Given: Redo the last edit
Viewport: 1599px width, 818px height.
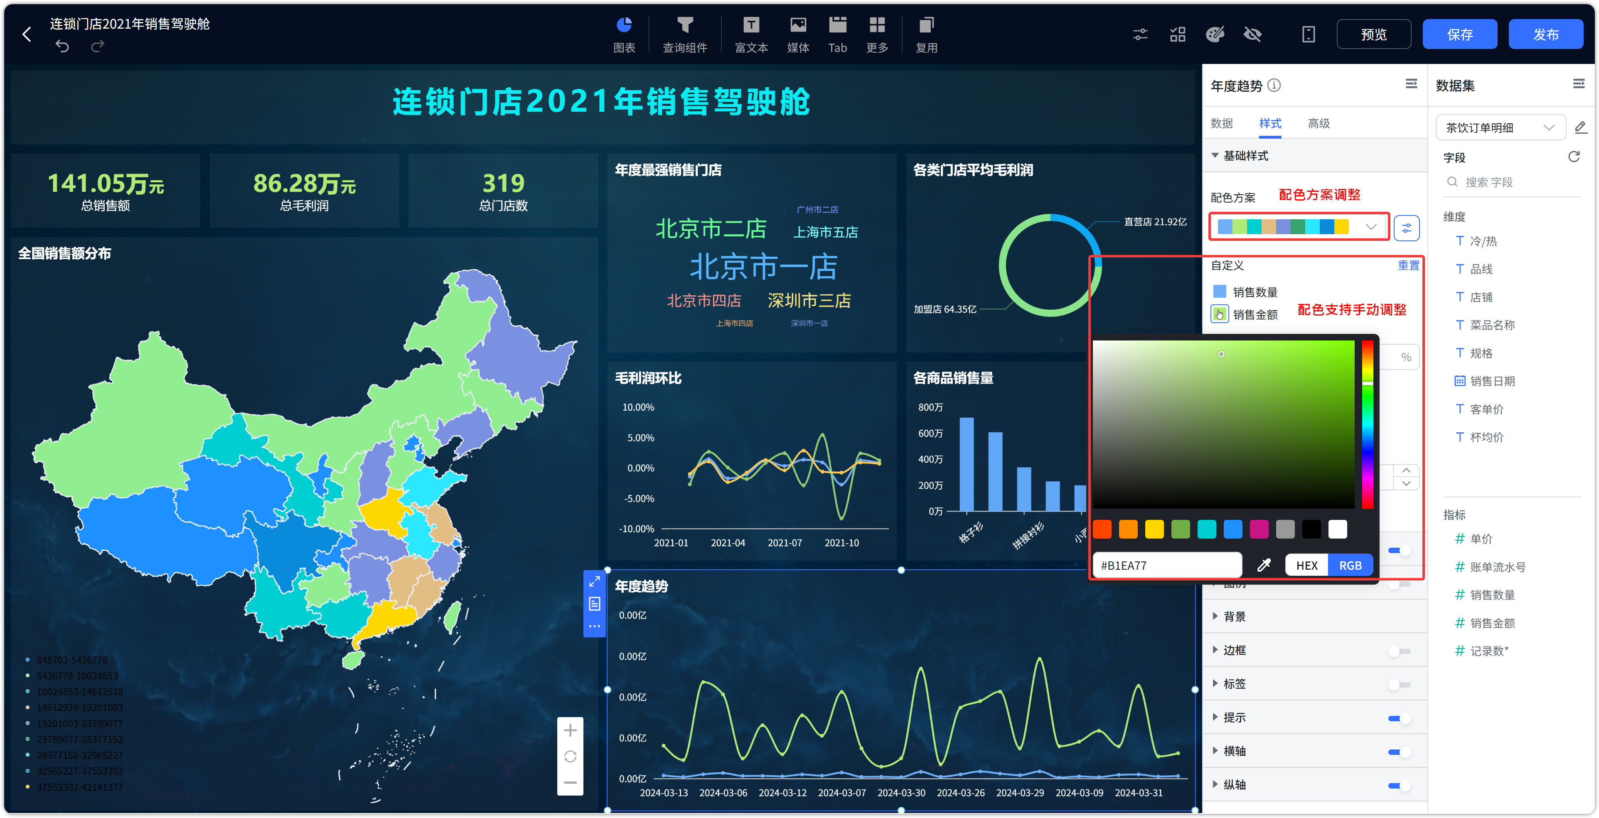Looking at the screenshot, I should click(98, 46).
